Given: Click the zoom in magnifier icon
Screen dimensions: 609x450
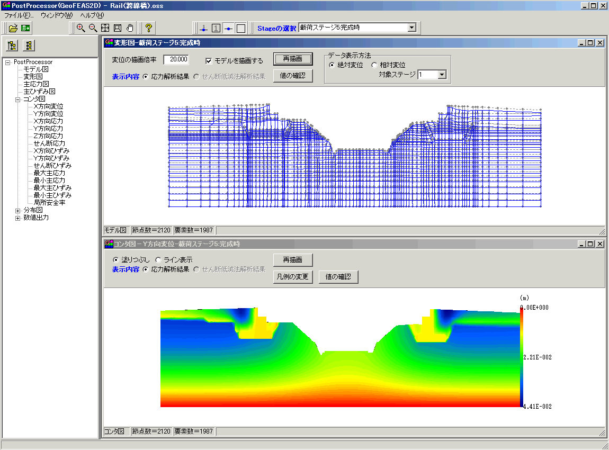Looking at the screenshot, I should tap(81, 28).
